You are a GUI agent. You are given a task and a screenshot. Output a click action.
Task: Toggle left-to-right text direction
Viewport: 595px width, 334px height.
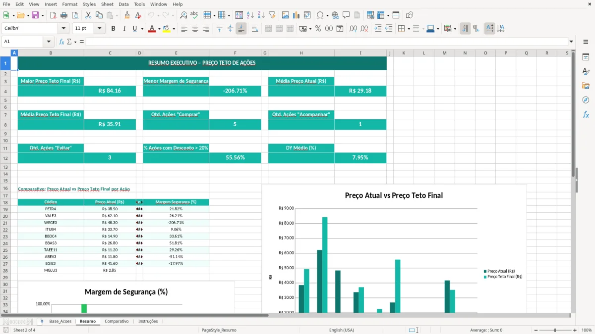[465, 29]
